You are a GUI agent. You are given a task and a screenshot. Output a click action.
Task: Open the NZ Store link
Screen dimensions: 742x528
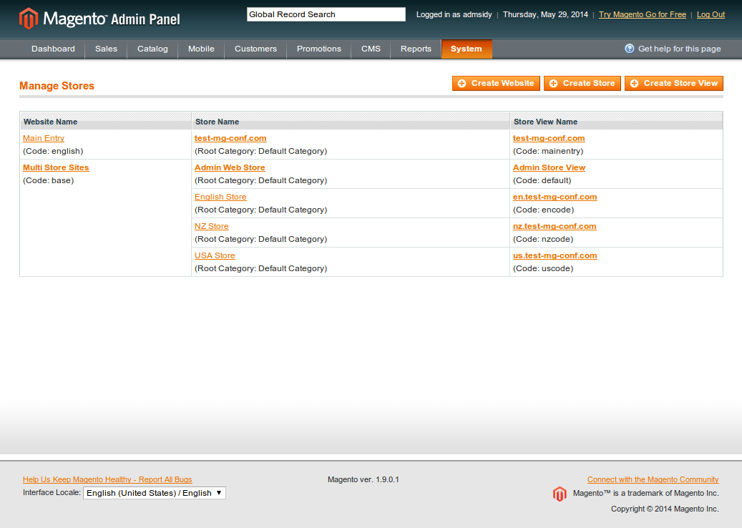[212, 226]
